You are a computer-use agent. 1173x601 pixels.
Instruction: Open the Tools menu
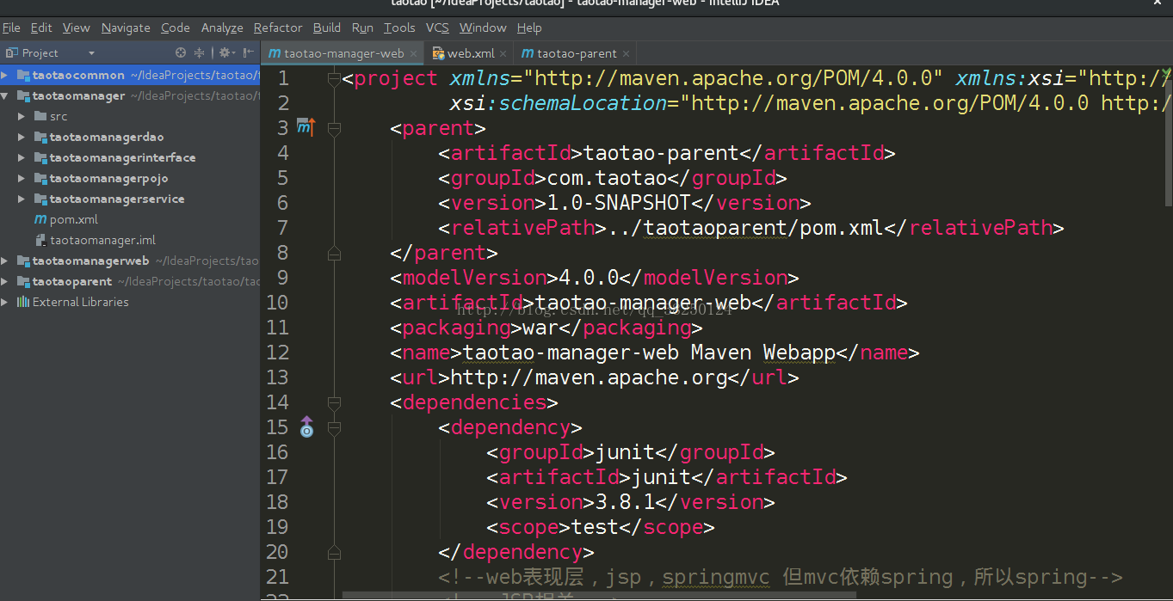[399, 28]
